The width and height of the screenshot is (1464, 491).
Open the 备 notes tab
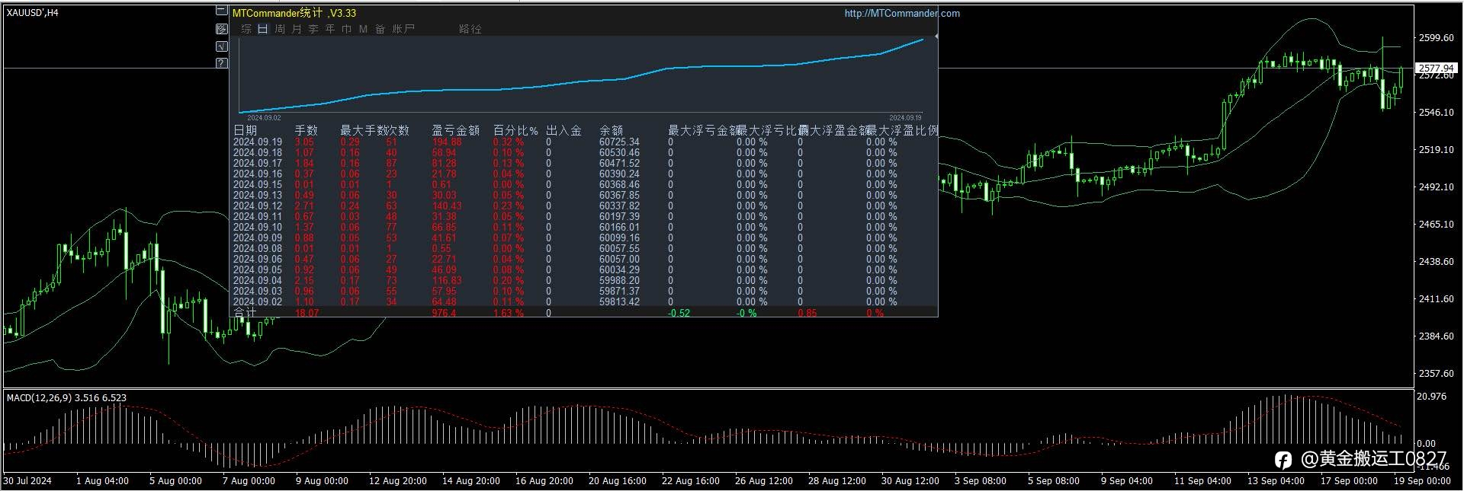[x=380, y=29]
